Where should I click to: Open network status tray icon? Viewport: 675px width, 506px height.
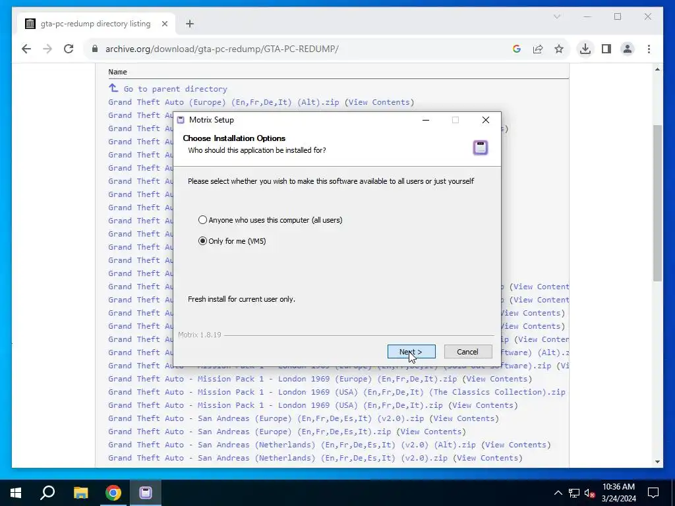[574, 493]
